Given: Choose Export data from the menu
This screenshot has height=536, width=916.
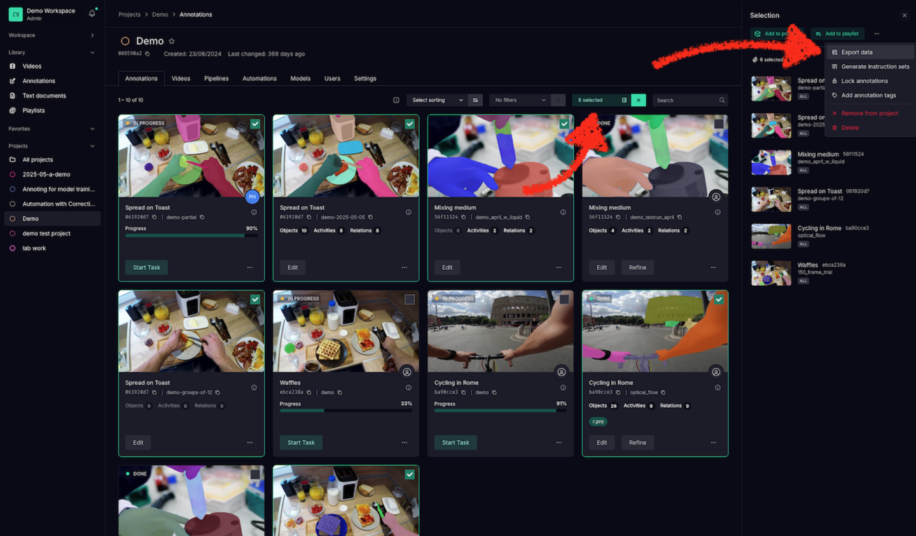Looking at the screenshot, I should pos(856,52).
